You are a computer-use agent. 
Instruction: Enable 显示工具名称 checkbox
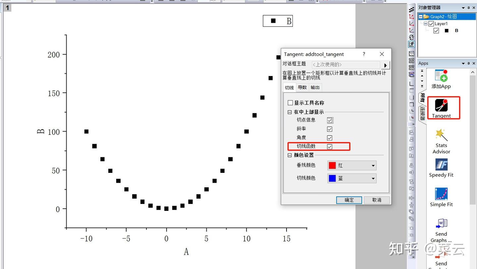(x=290, y=103)
